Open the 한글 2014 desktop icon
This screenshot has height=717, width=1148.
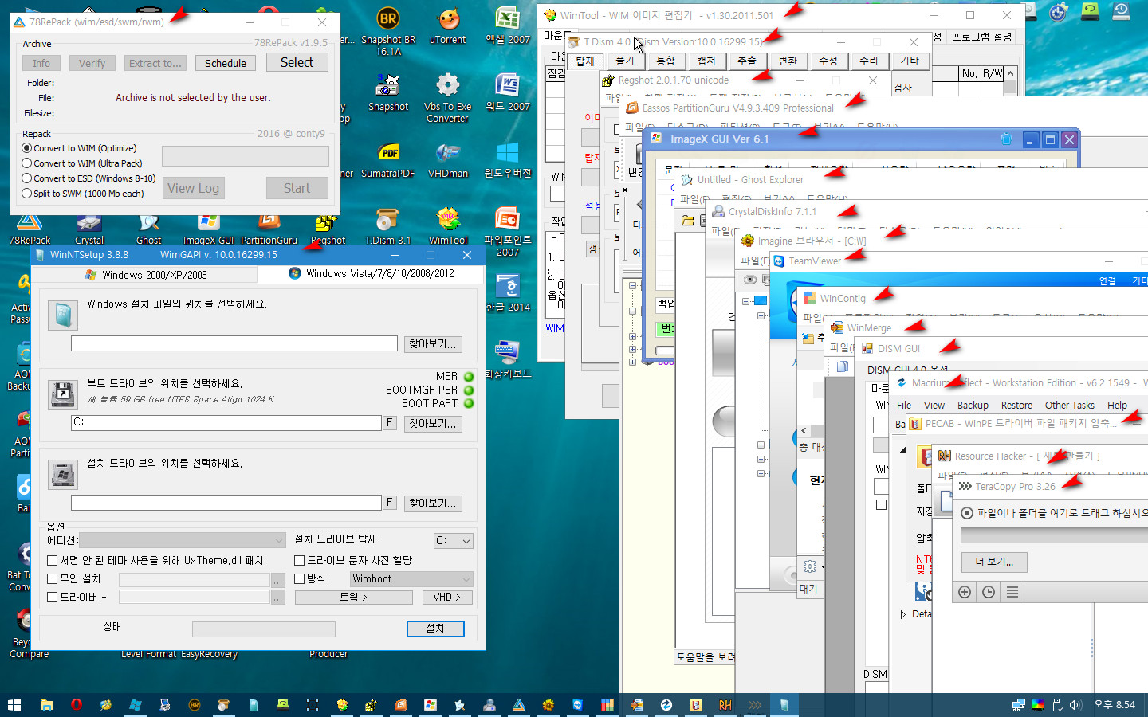tap(508, 292)
